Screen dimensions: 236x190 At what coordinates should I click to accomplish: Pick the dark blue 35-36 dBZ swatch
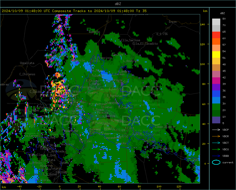[216, 94]
